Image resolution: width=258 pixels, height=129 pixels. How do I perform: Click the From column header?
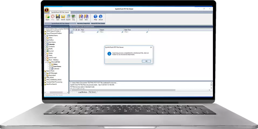click(90, 30)
